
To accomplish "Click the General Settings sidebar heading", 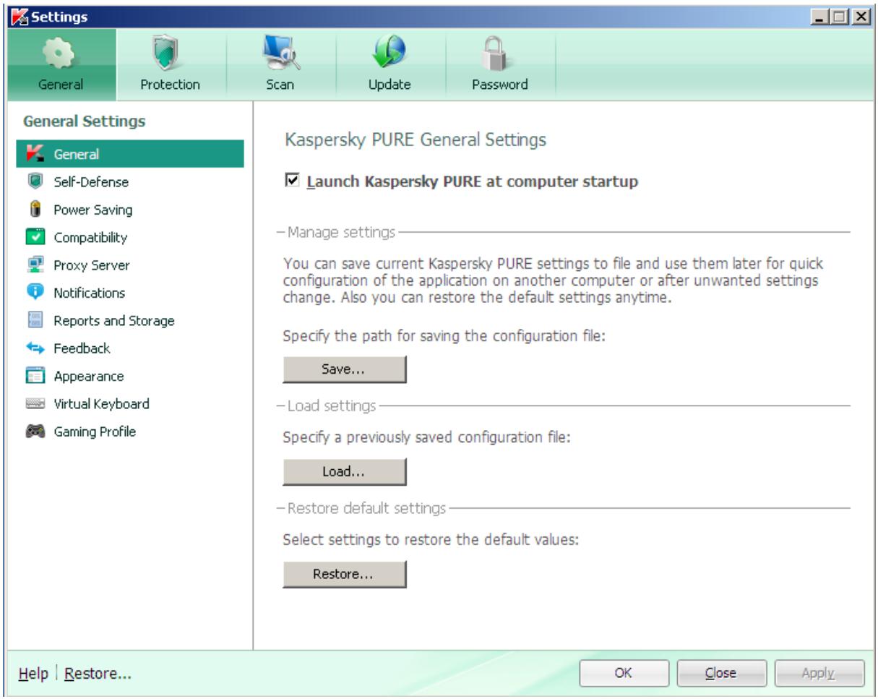I will [85, 121].
